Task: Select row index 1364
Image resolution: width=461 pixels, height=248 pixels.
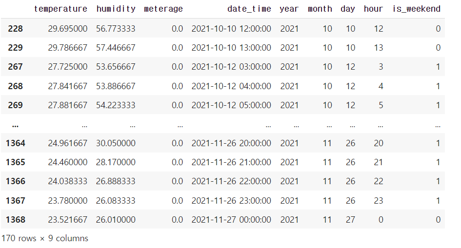Action: coord(15,143)
